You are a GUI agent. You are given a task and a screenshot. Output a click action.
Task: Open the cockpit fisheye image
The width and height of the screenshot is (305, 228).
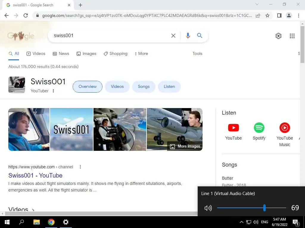coord(120,129)
